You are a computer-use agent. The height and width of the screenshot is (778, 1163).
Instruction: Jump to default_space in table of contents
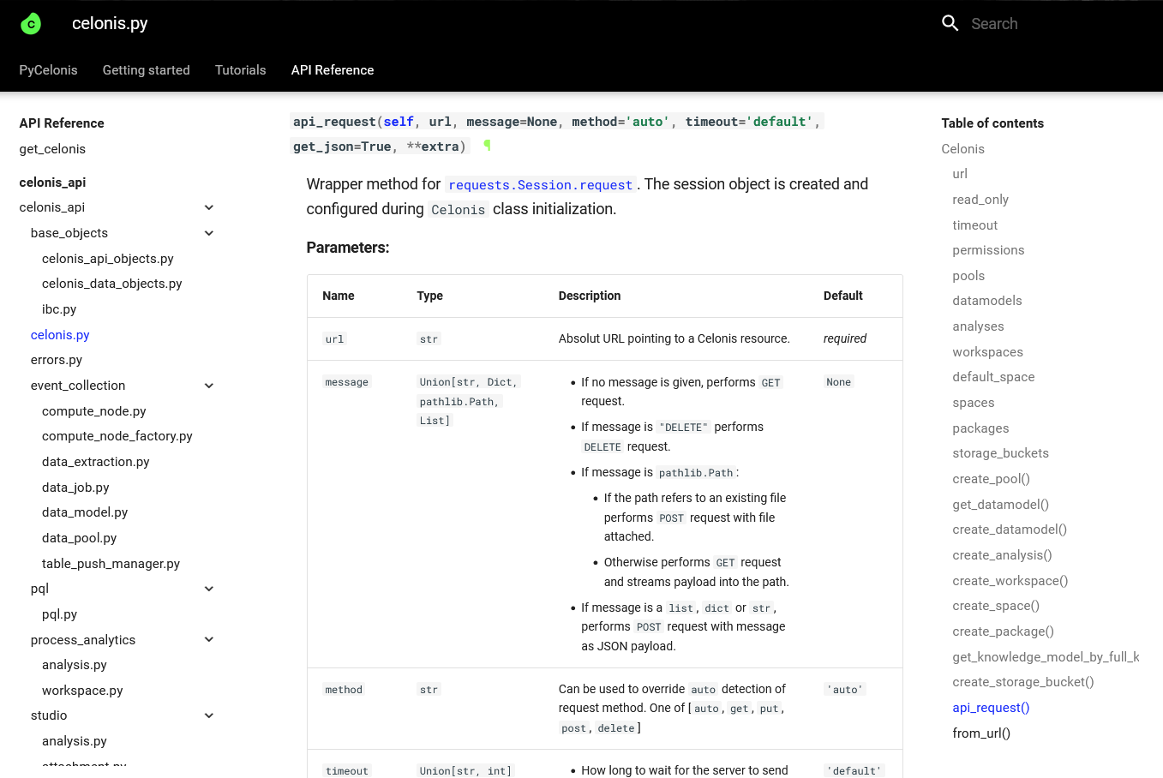point(994,377)
